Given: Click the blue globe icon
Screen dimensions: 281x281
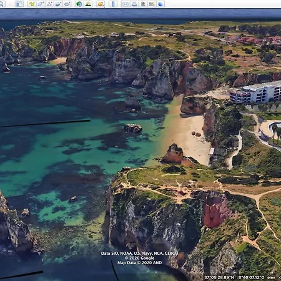Looking at the screenshot, I should click(x=160, y=4).
